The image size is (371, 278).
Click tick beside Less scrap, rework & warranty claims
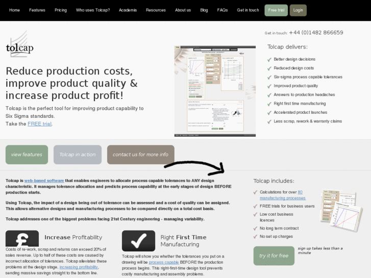(269, 121)
